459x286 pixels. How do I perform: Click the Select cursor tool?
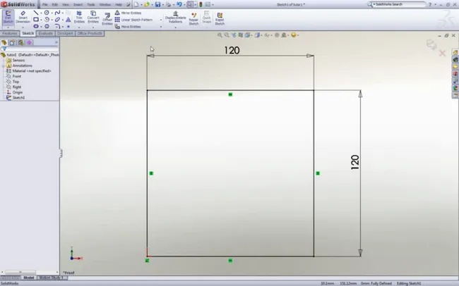click(190, 4)
